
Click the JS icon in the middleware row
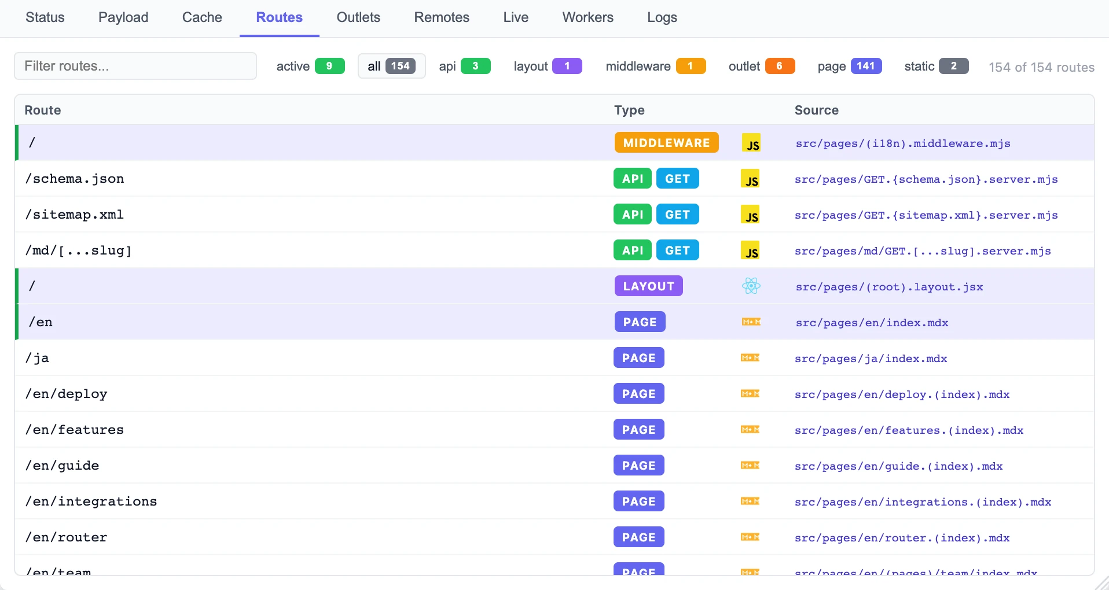pos(751,143)
